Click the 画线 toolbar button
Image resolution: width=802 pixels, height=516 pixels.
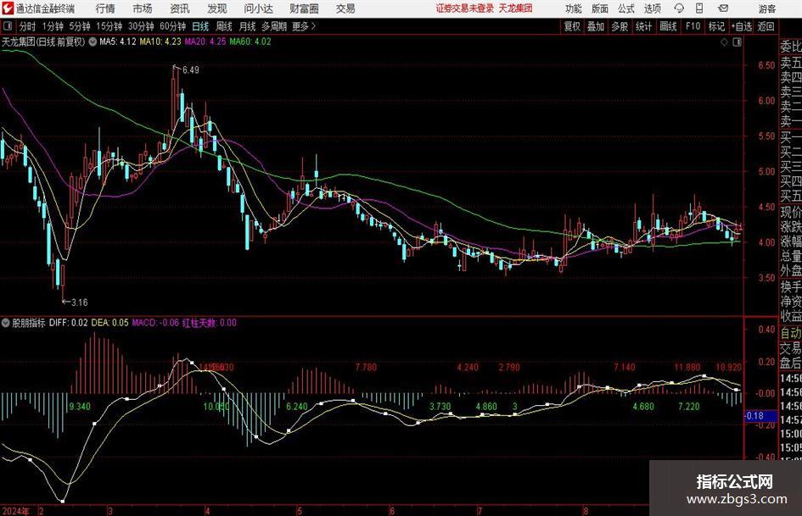click(668, 26)
